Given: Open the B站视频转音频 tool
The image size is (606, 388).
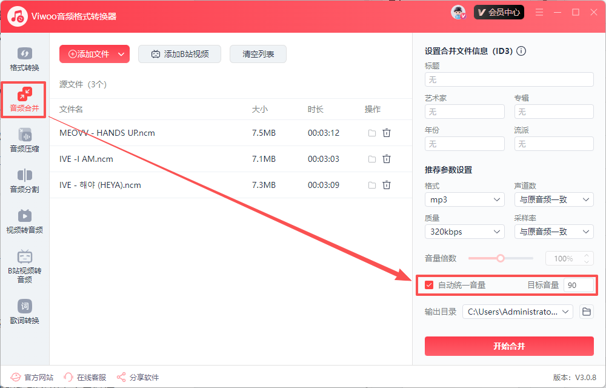Looking at the screenshot, I should [x=24, y=266].
